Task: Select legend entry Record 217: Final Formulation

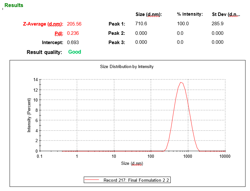Action: pos(136,180)
